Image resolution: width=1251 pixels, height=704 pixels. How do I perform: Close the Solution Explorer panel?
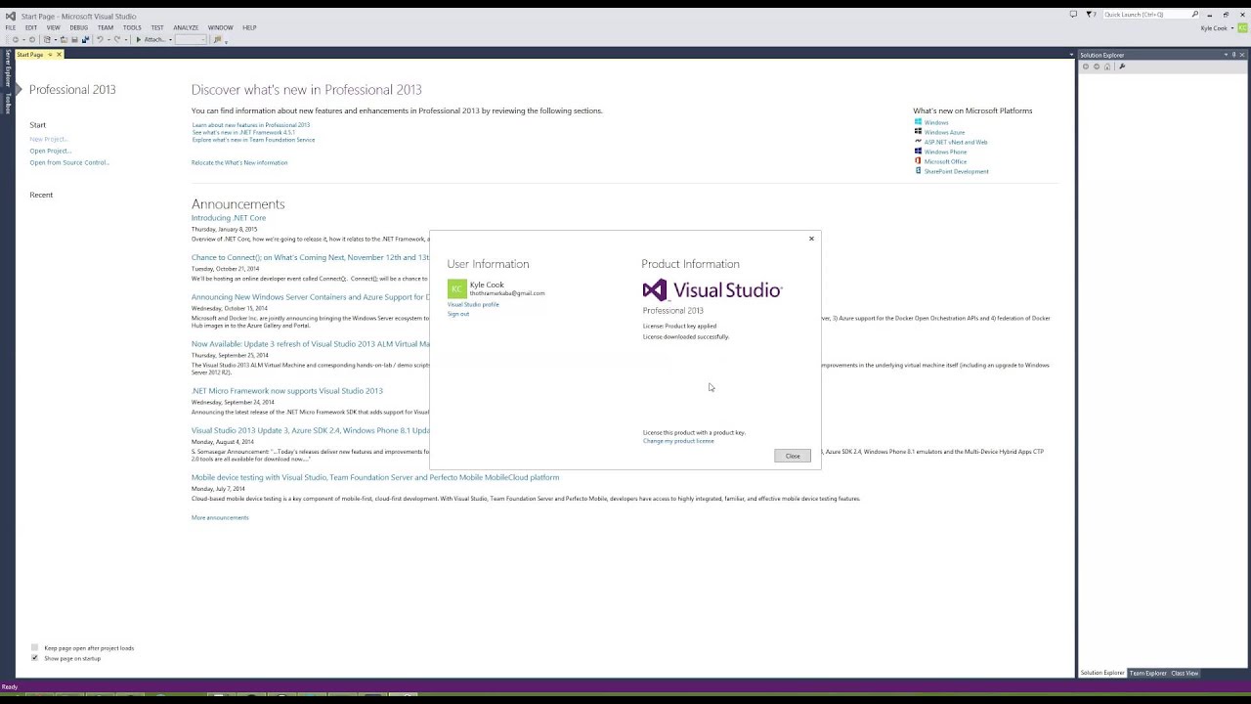coord(1242,55)
